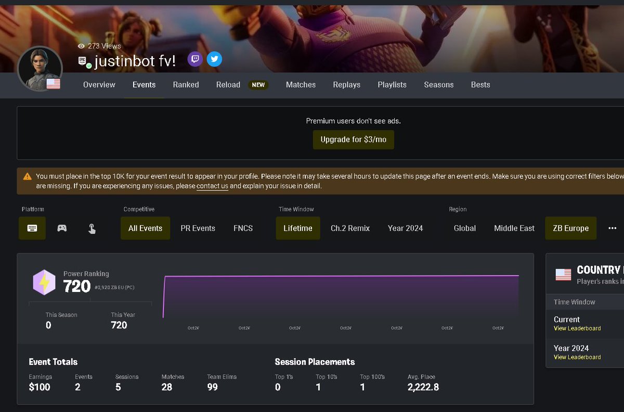
Task: Open the more regions ellipsis menu
Action: 612,228
